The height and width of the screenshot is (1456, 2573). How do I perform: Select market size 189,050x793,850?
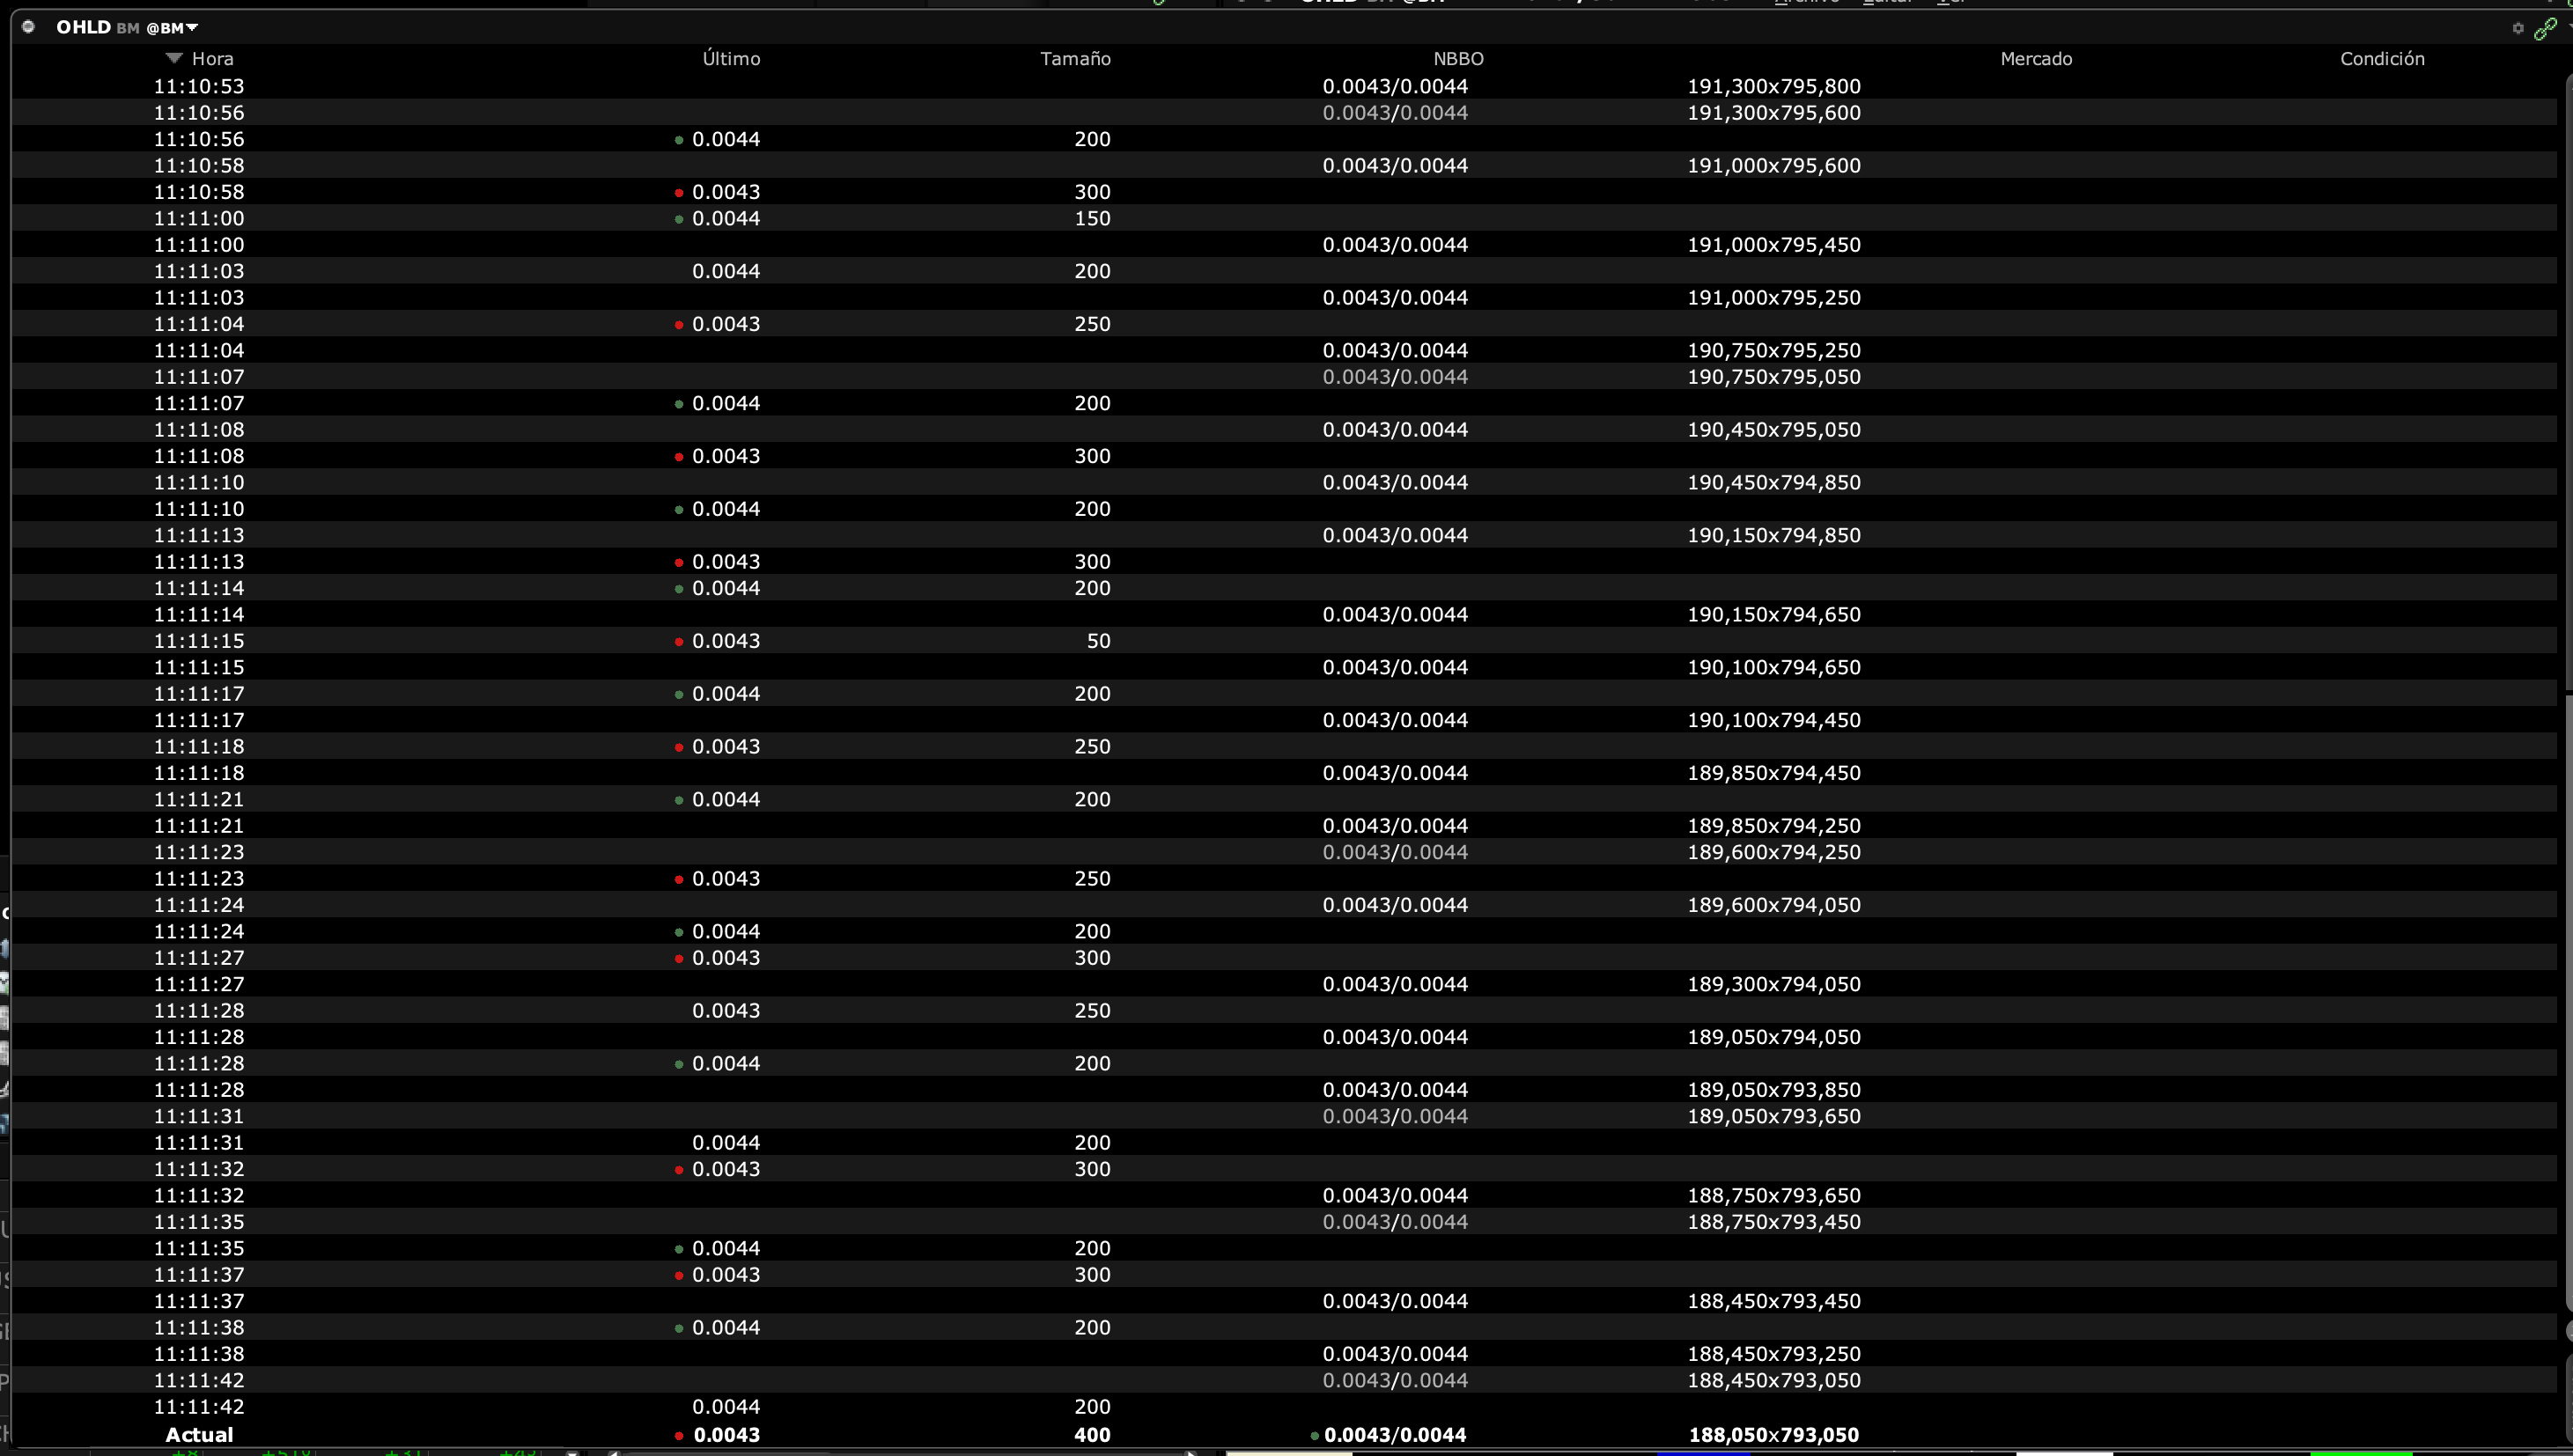point(1773,1090)
